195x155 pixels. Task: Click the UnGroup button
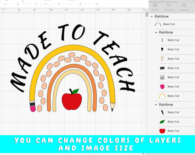click(169, 7)
